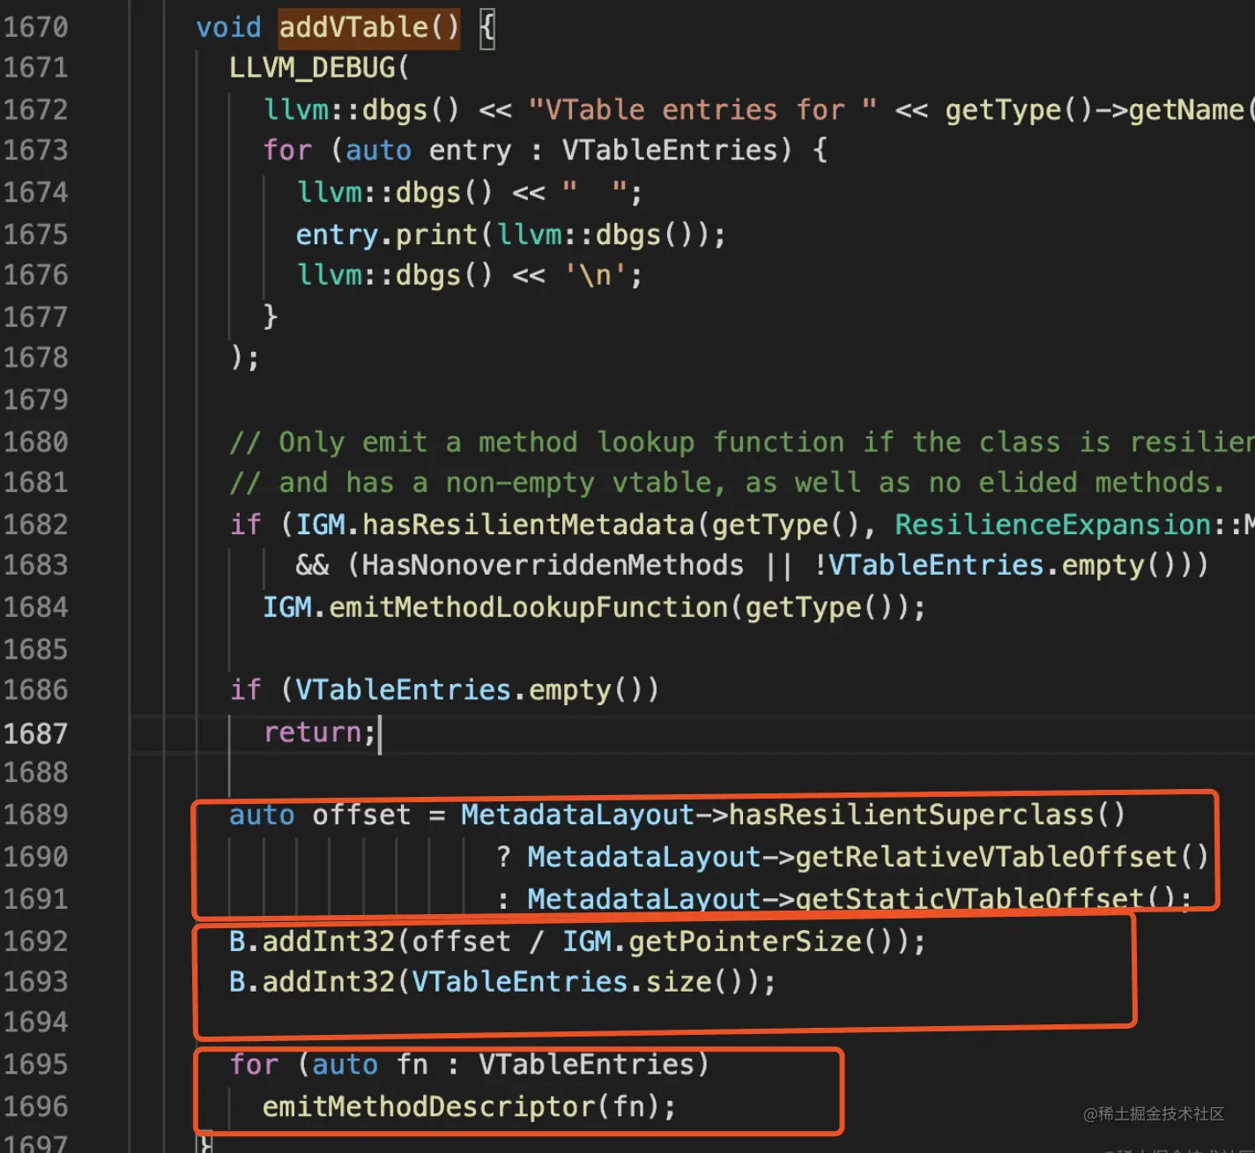Click the fn loop variable on line 1695
Screen dimensions: 1255x1153
[x=412, y=1065]
